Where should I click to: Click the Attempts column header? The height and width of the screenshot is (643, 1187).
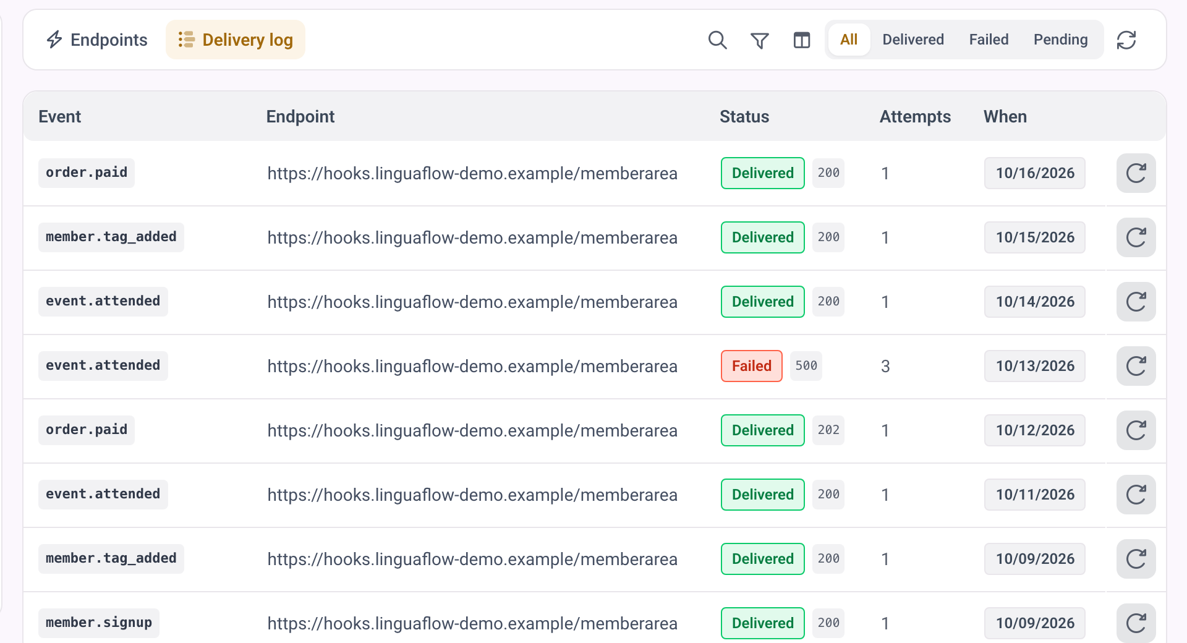pyautogui.click(x=915, y=117)
